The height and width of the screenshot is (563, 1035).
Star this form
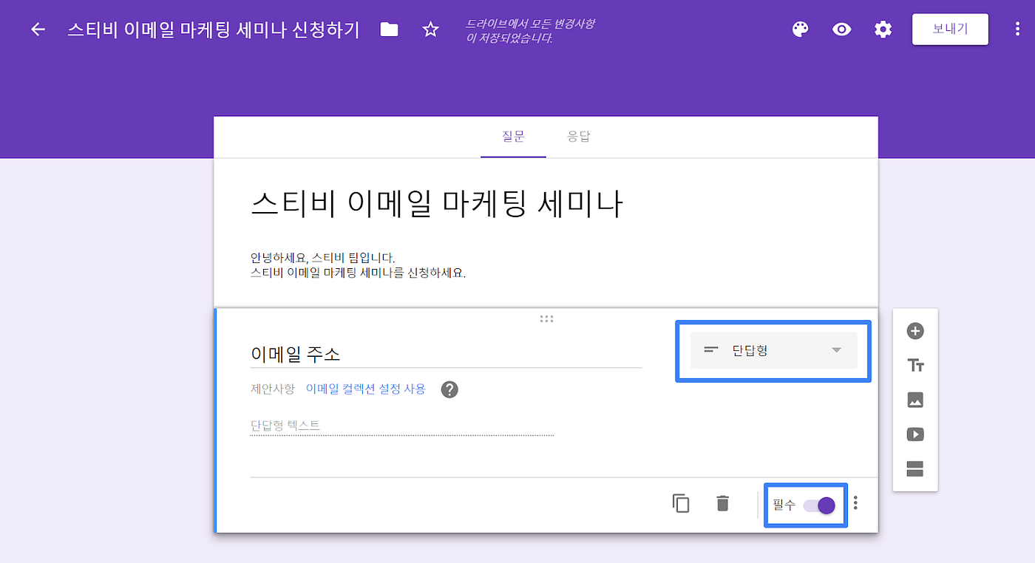[x=430, y=30]
